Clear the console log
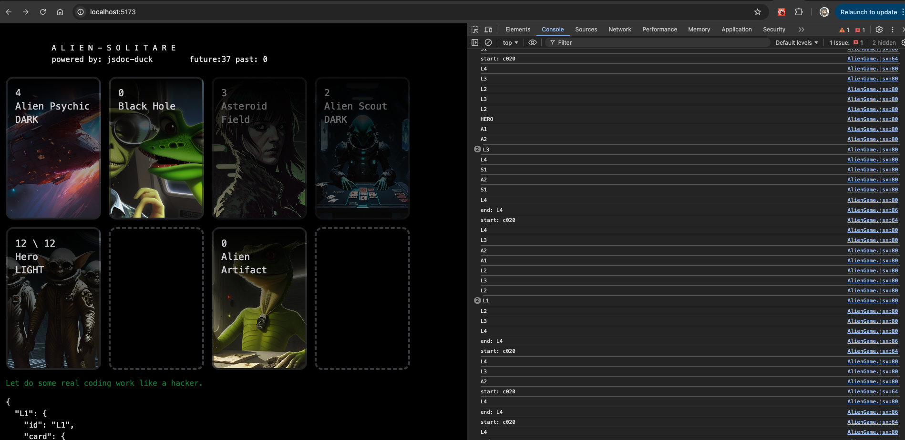Image resolution: width=905 pixels, height=440 pixels. (488, 42)
